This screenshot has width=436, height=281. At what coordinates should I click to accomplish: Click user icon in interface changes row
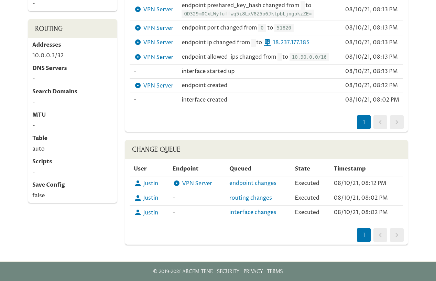(138, 212)
